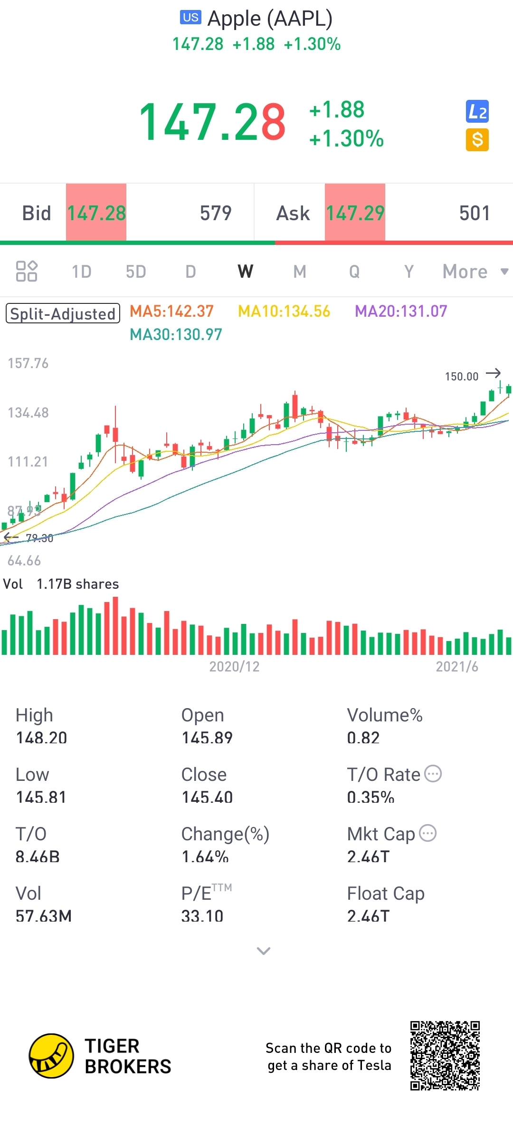Tap the TIGER BROKERS brand name

click(128, 1056)
